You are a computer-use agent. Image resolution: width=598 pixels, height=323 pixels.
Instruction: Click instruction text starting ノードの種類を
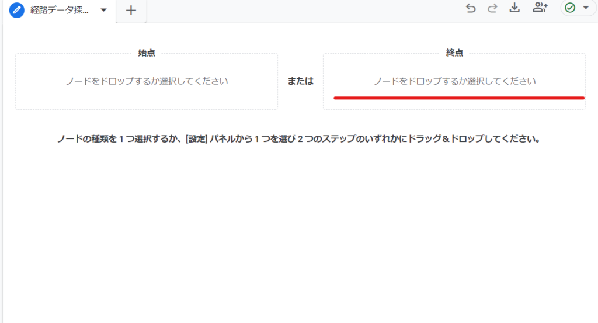click(299, 139)
